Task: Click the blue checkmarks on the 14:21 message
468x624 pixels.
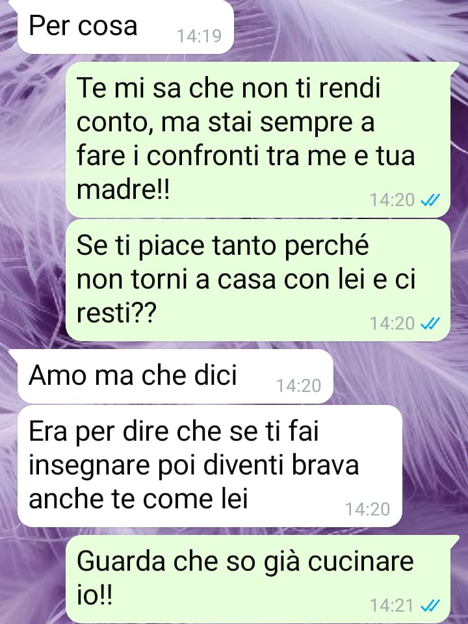Action: pos(430,606)
